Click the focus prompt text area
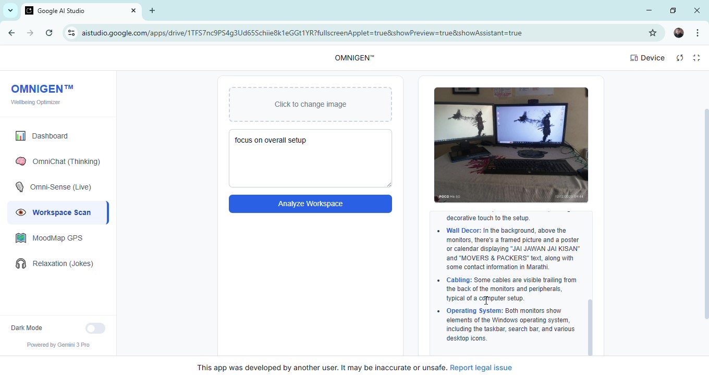 coord(310,159)
